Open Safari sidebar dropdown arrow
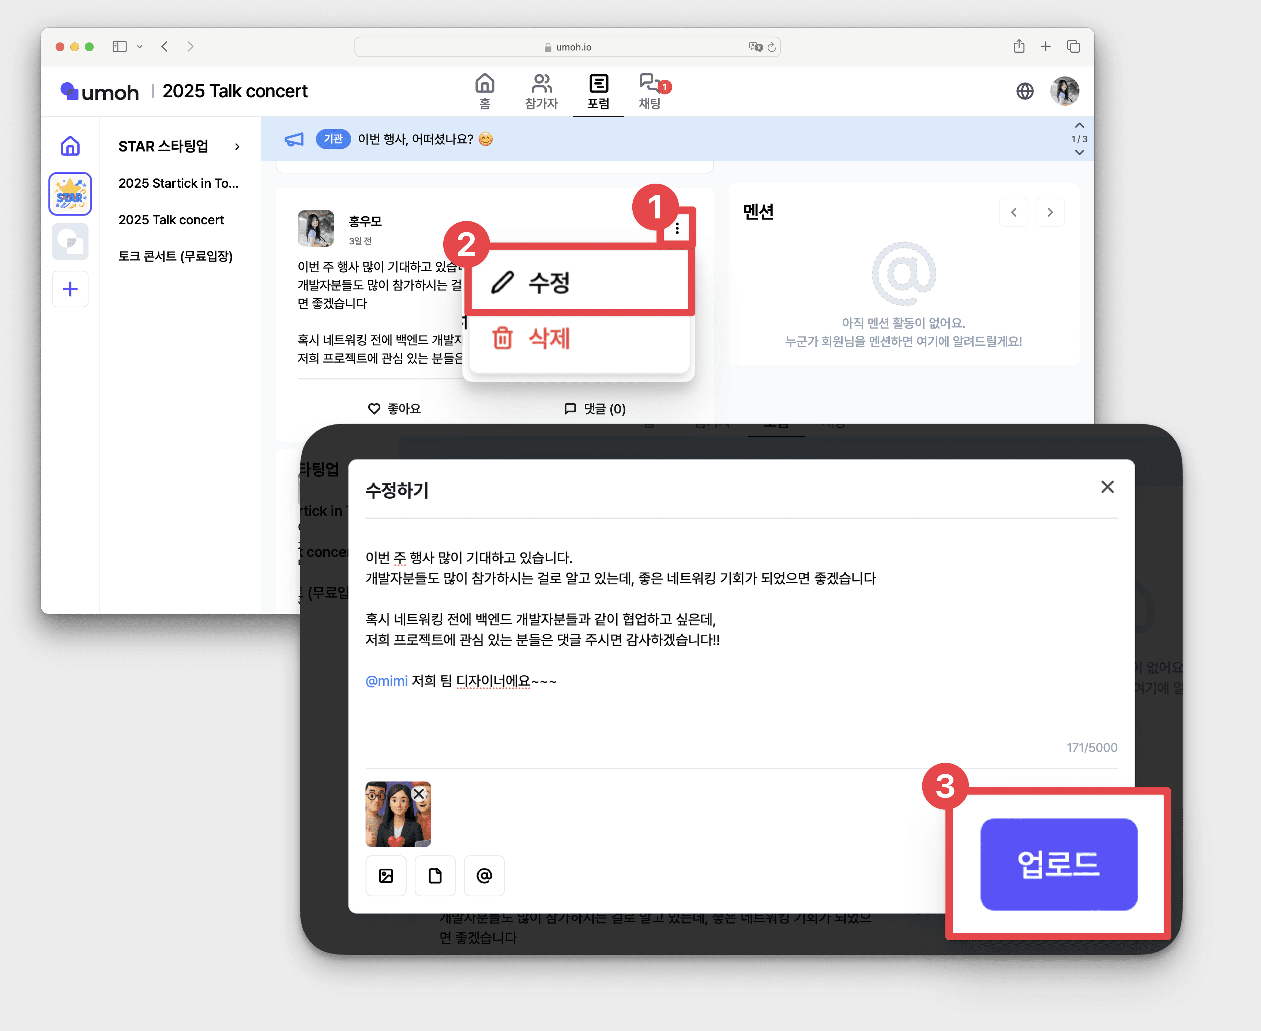 139,46
